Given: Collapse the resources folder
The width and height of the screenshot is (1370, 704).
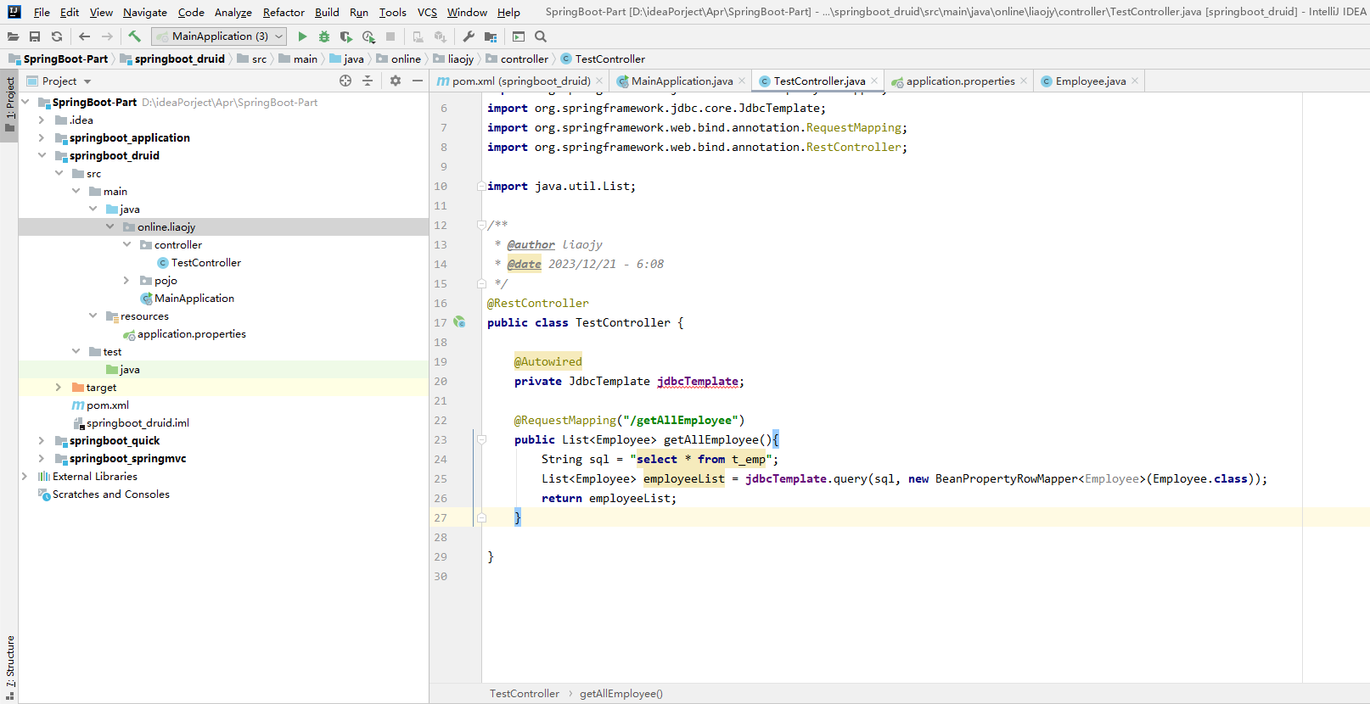Looking at the screenshot, I should pos(93,316).
